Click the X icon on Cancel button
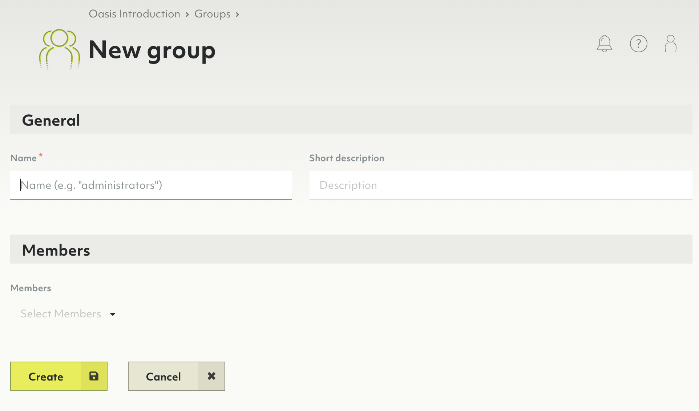The height and width of the screenshot is (411, 699). 211,376
